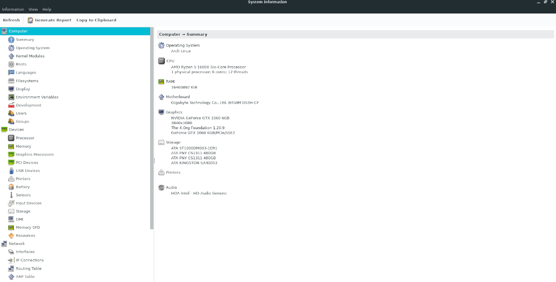This screenshot has height=282, width=556.
Task: Click the 16403892 KiB value
Action: click(x=184, y=87)
